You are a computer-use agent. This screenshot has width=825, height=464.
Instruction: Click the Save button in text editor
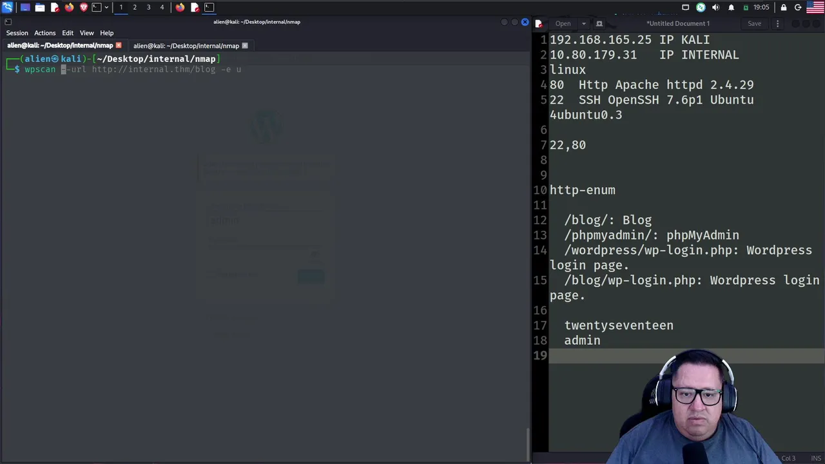point(754,24)
